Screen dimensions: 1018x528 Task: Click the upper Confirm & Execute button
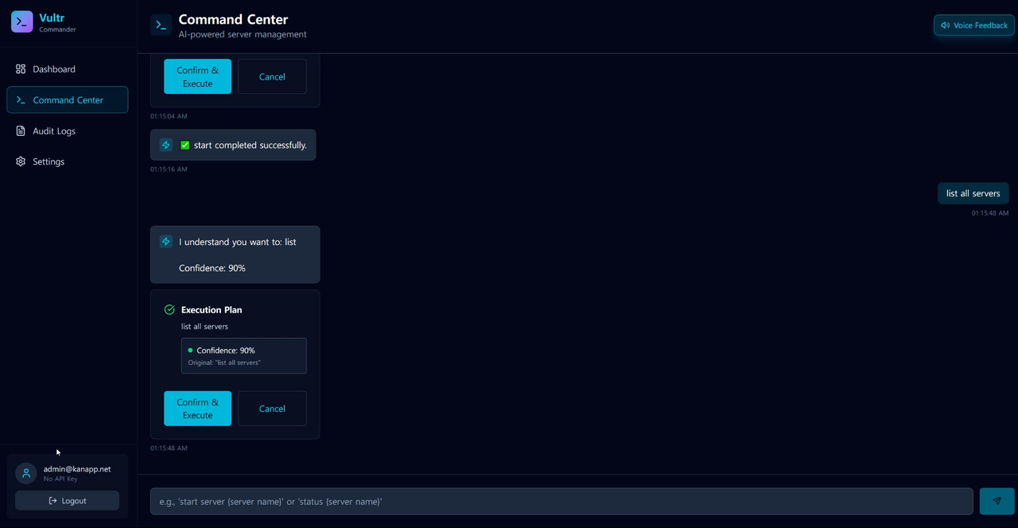(198, 76)
